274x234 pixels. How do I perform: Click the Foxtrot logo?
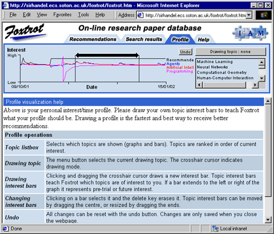[x=25, y=32]
